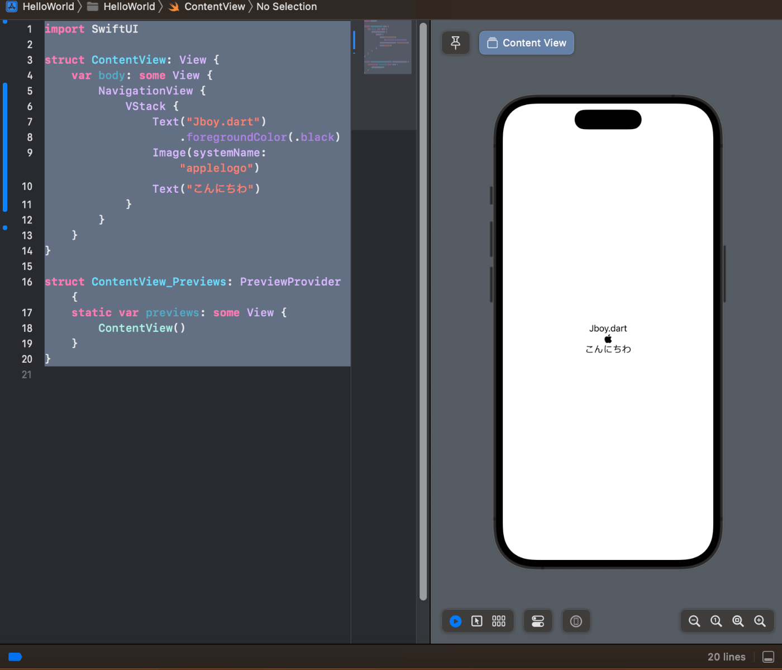Click "import SwiftUI" on line 1
Screen dimensions: 782x670
point(92,29)
